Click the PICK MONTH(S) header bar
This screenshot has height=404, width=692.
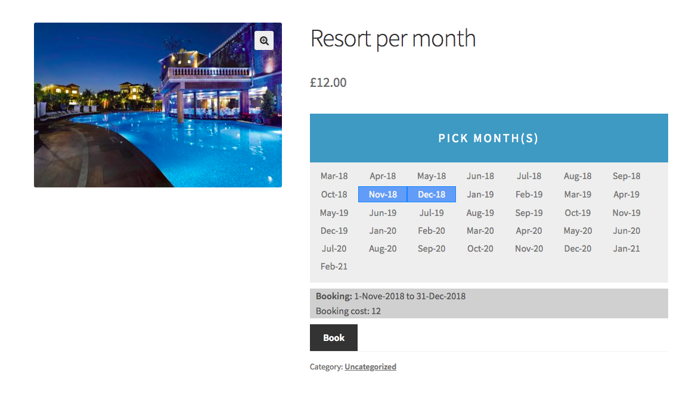tap(488, 138)
